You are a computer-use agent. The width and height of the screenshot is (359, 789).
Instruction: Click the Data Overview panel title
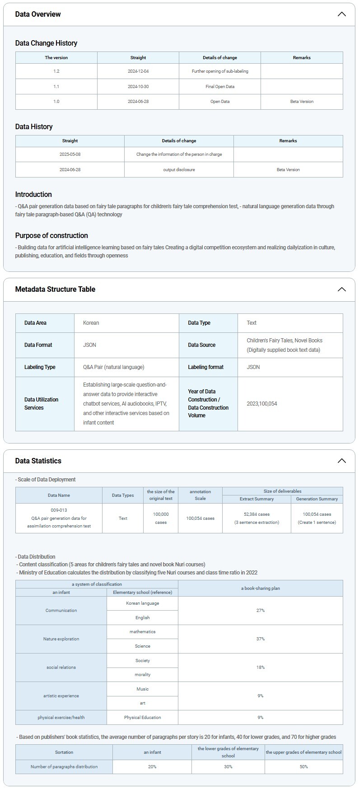38,14
